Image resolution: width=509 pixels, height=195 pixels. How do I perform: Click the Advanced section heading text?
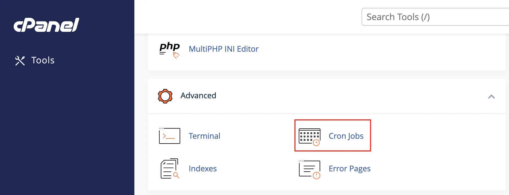click(198, 95)
